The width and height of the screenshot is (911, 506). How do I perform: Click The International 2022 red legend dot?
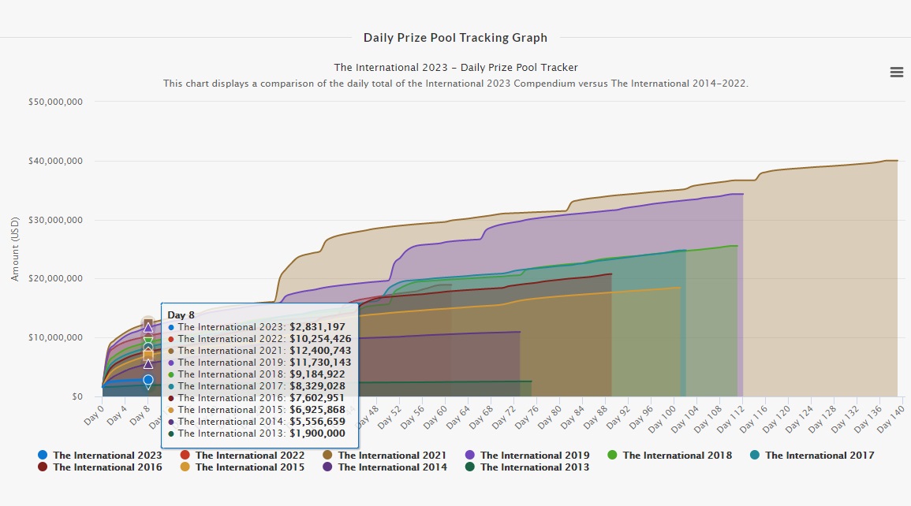coord(185,456)
